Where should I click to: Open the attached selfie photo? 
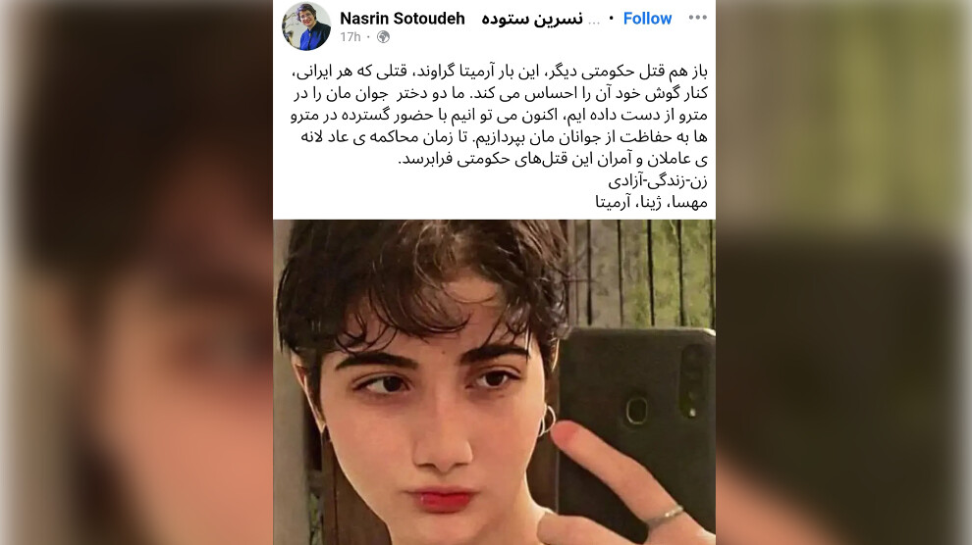494,382
